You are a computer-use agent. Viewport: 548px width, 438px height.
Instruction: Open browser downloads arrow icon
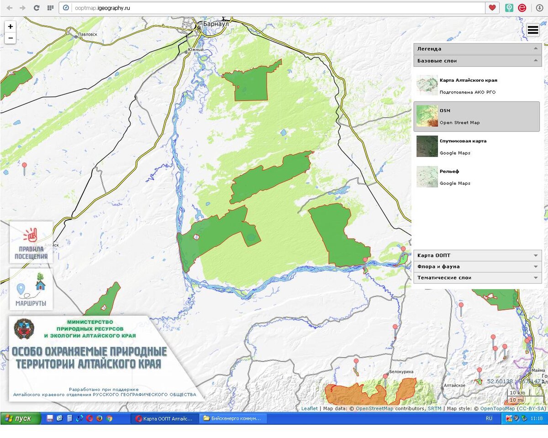click(539, 8)
